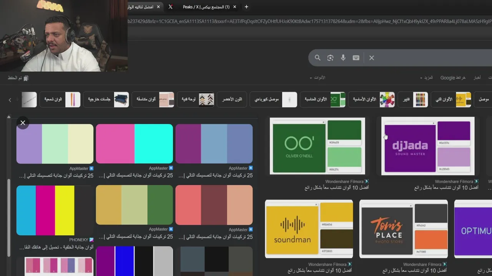Screen dimensions: 492x276
Task: Open the purple, blue, black, grey palette
Action: pos(134,261)
